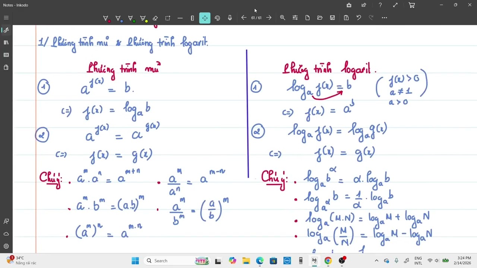Screen dimensions: 477x268
Task: Show hidden system tray icons
Action: [x=376, y=261]
